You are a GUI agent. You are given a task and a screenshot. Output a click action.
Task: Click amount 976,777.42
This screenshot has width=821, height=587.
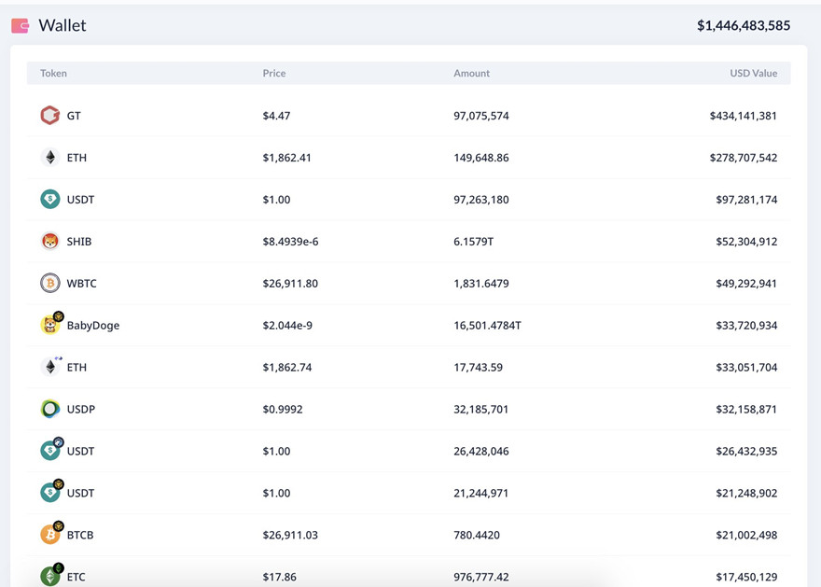pyautogui.click(x=481, y=577)
